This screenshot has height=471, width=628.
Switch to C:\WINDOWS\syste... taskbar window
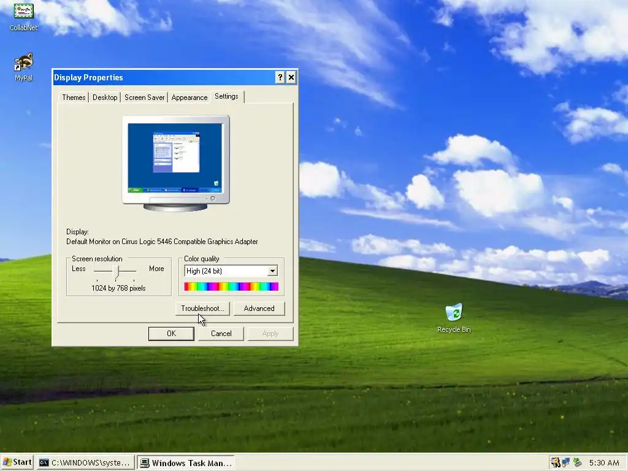[x=85, y=462]
